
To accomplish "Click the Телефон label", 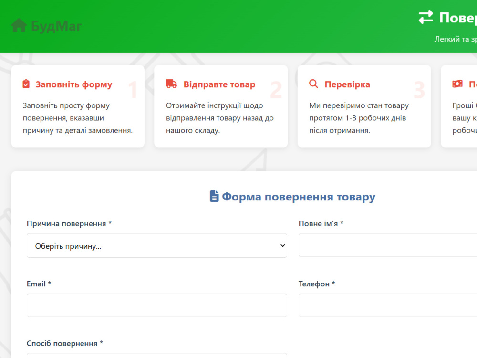I will click(317, 284).
